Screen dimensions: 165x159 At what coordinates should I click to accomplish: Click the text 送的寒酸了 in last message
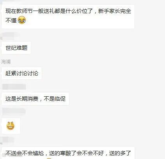pyautogui.click(x=63, y=153)
